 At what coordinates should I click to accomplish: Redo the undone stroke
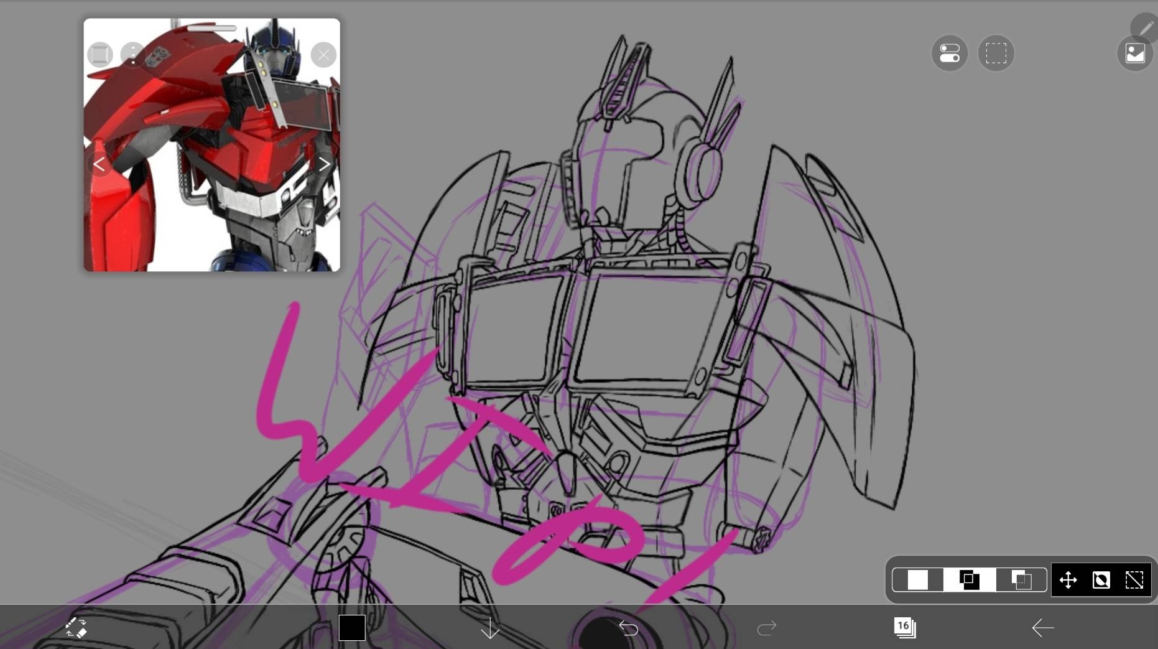766,628
